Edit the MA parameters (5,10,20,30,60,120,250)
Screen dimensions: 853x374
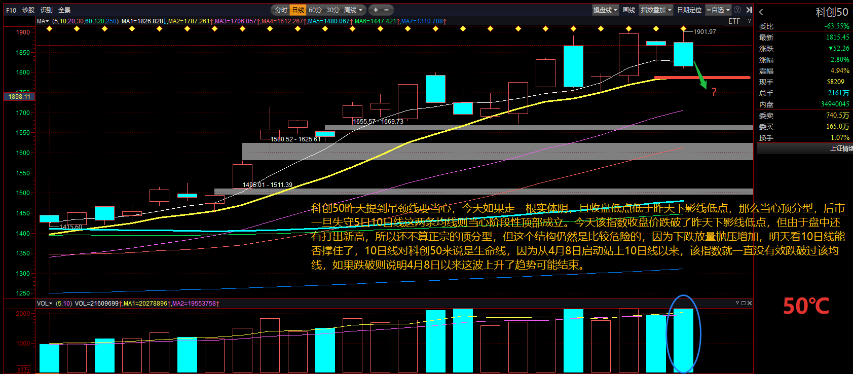pos(85,21)
